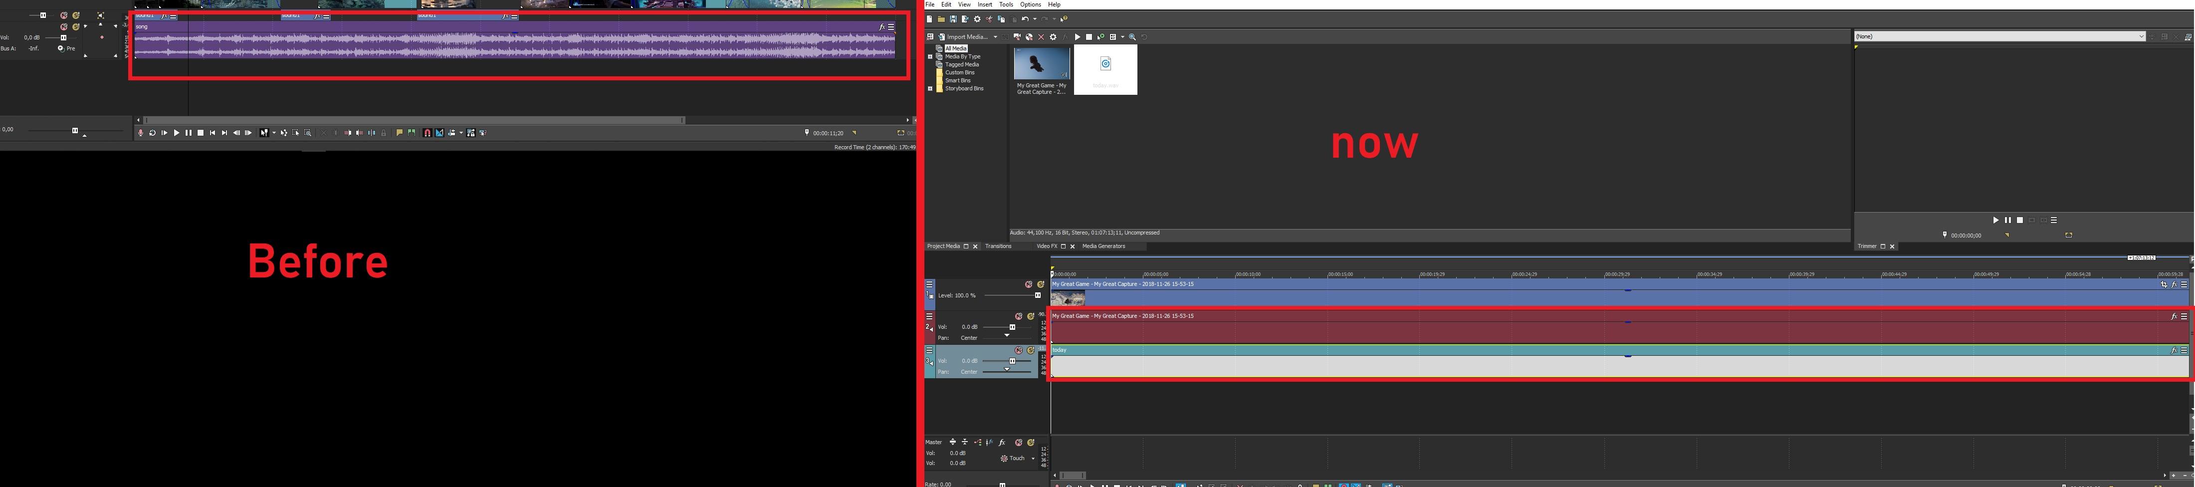Screen dimensions: 2195x487
Task: Click the Import Media button
Action: 963,36
